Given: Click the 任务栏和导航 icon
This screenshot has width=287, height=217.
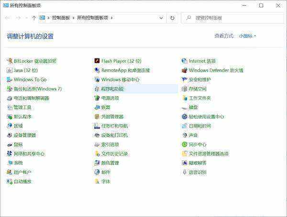Looking at the screenshot, I should coord(97,126).
